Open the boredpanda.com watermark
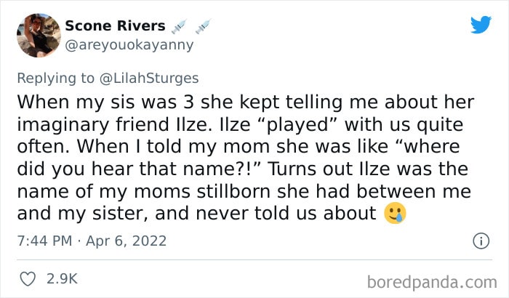Screen dimensions: 509x298 432,282
